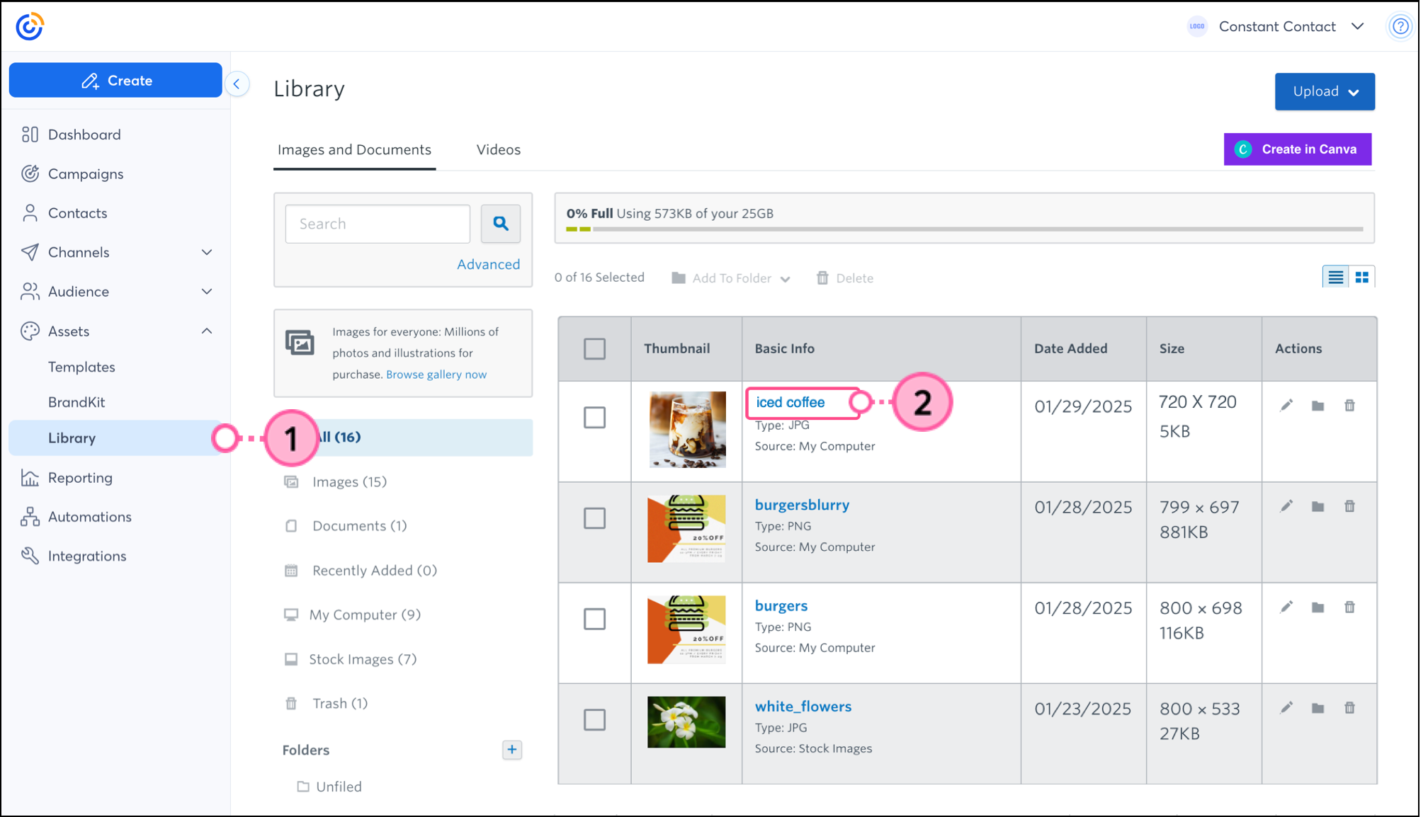Viewport: 1428px width, 817px height.
Task: Tick the white_flowers row checkbox
Action: pyautogui.click(x=594, y=720)
